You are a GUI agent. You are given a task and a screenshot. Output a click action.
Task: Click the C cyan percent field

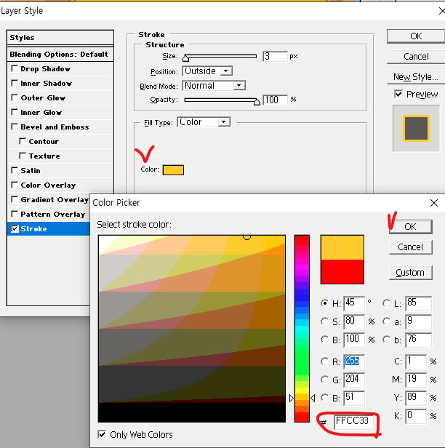pyautogui.click(x=416, y=361)
